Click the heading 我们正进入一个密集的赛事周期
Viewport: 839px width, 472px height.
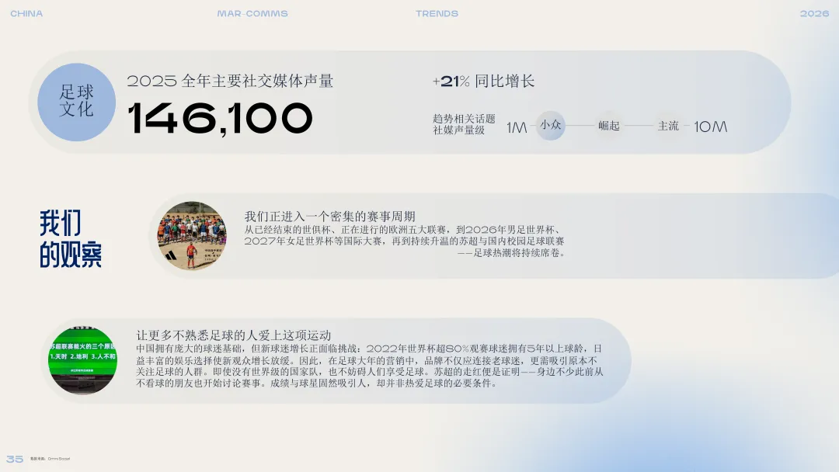329,217
